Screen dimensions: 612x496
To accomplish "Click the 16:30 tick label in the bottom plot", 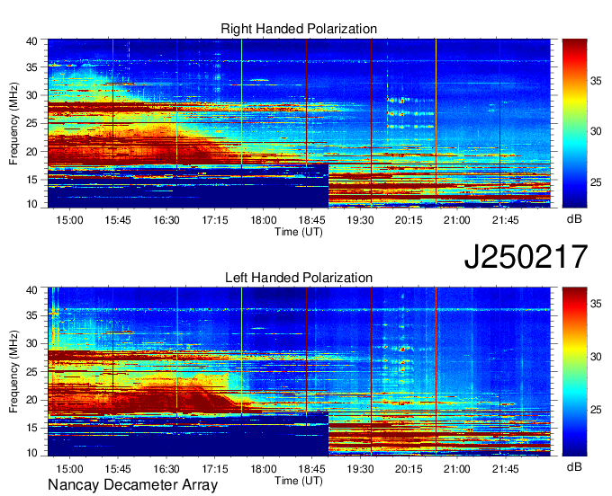I will point(166,469).
